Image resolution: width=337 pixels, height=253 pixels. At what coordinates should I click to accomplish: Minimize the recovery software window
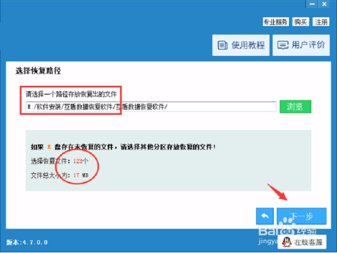coord(312,4)
